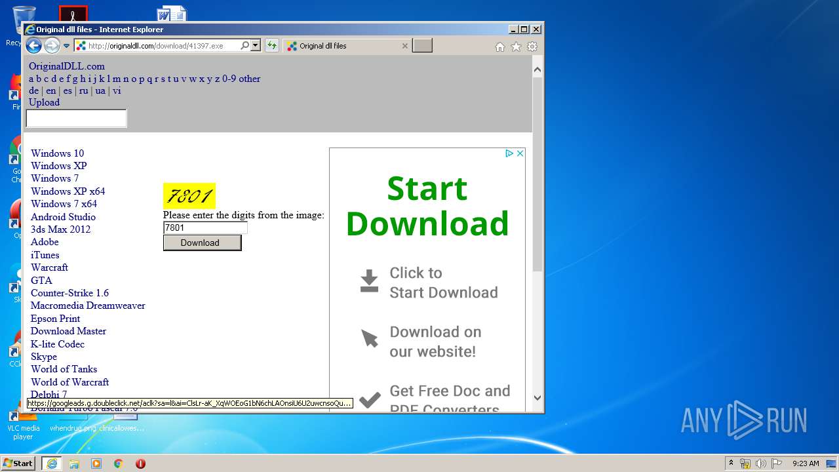Open the Windows 10 category link
839x472 pixels.
coord(58,153)
